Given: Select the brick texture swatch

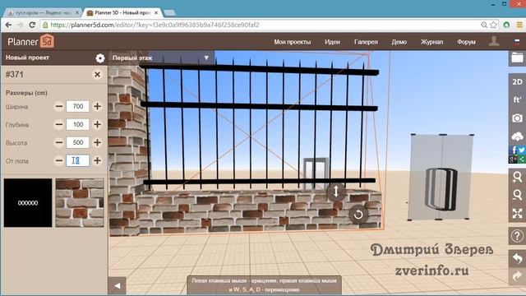Looking at the screenshot, I should (80, 203).
